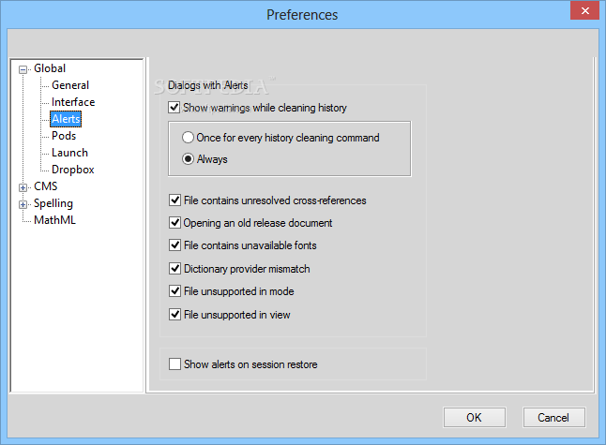606x445 pixels.
Task: Toggle File unsupported in mode checkbox
Action: [174, 290]
